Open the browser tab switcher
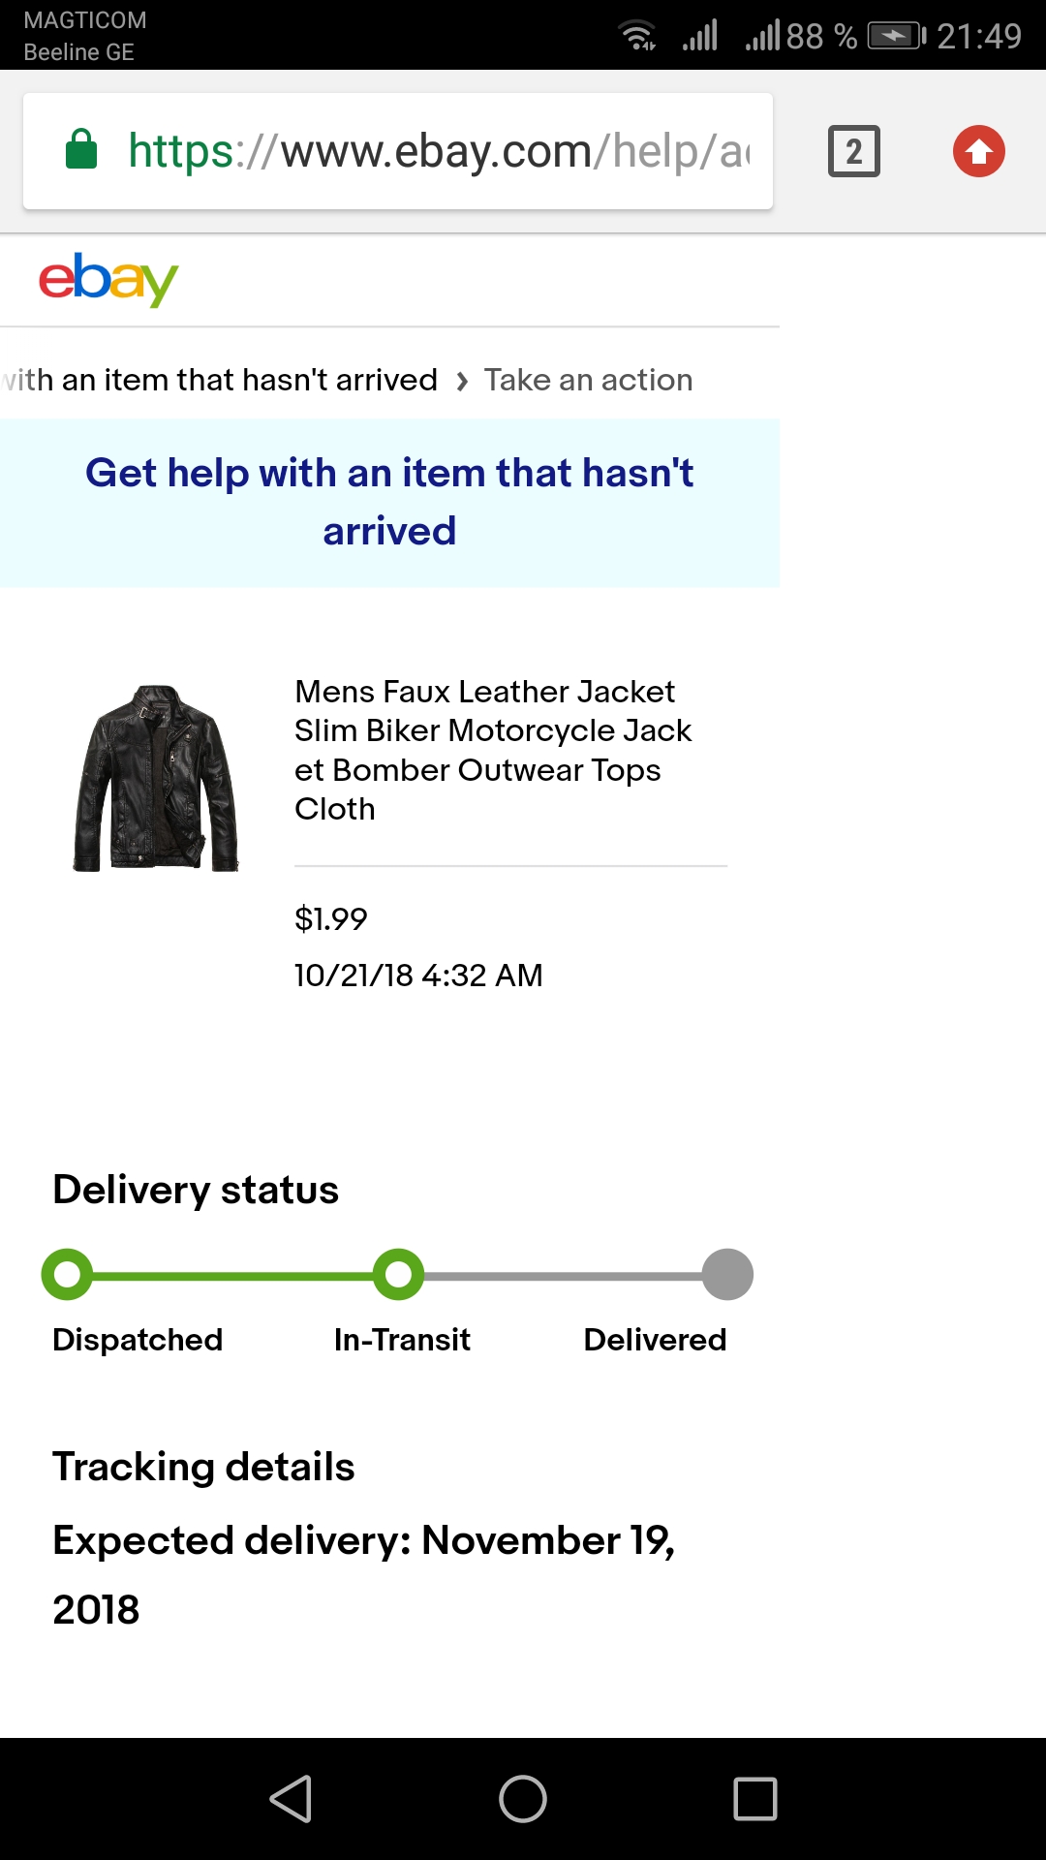The image size is (1046, 1860). point(853,151)
